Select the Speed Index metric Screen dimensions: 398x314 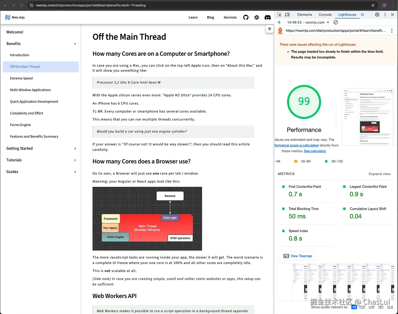point(305,235)
